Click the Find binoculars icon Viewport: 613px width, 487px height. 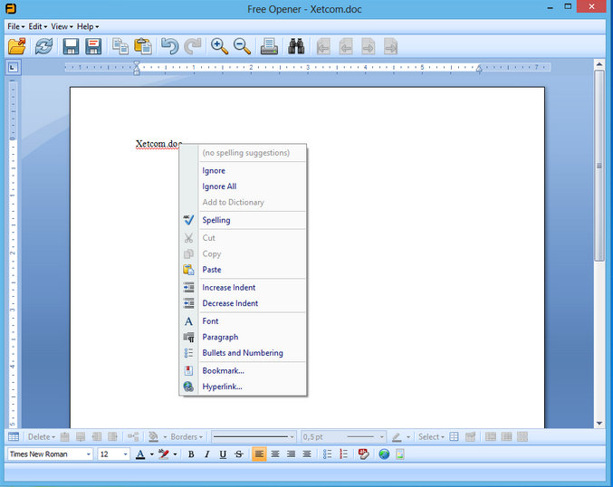(296, 46)
